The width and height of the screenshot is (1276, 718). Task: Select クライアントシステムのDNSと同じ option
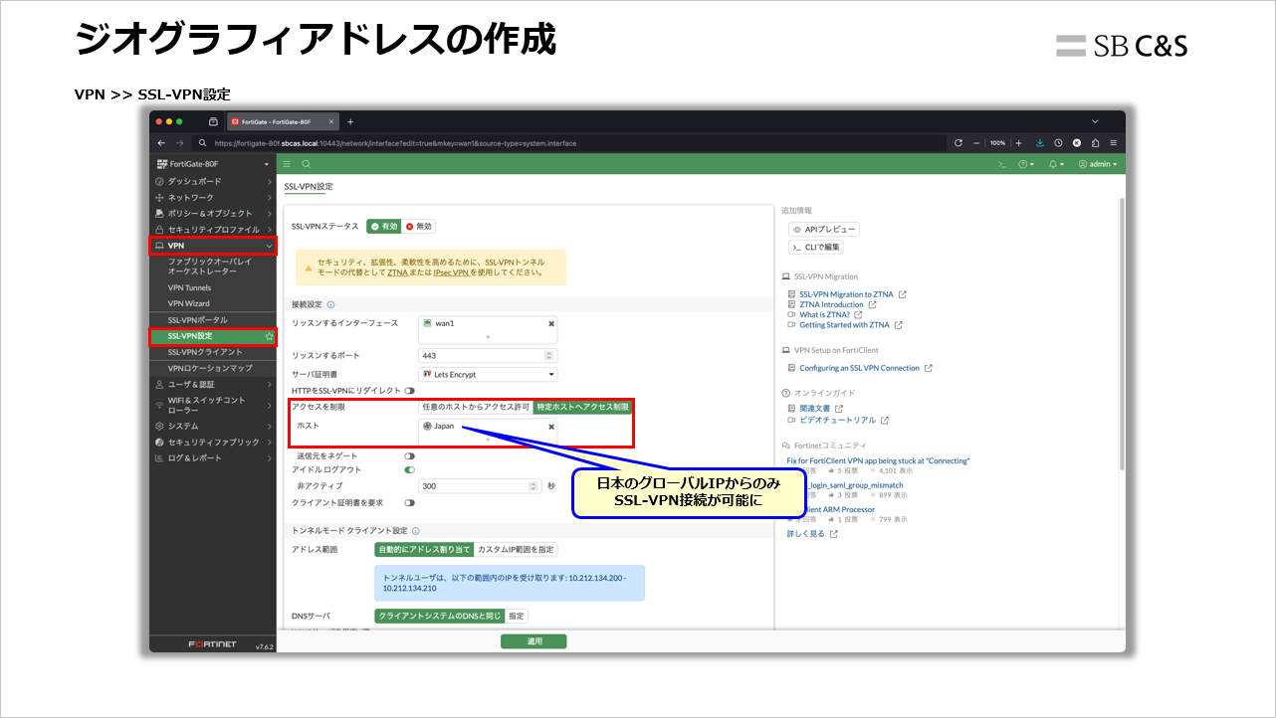(x=440, y=616)
